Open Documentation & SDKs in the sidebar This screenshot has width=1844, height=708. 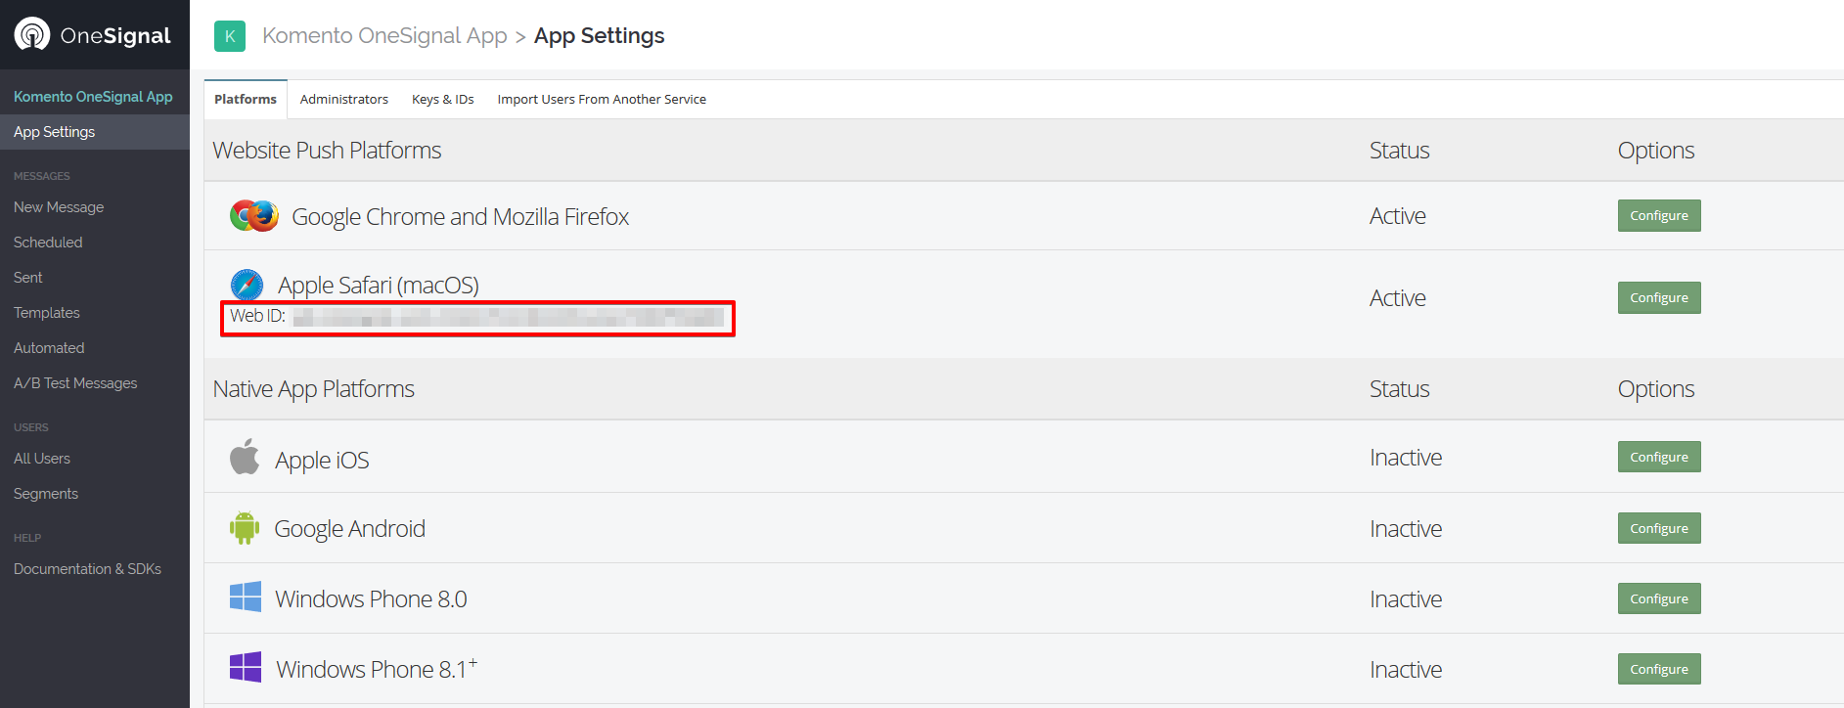tap(88, 569)
